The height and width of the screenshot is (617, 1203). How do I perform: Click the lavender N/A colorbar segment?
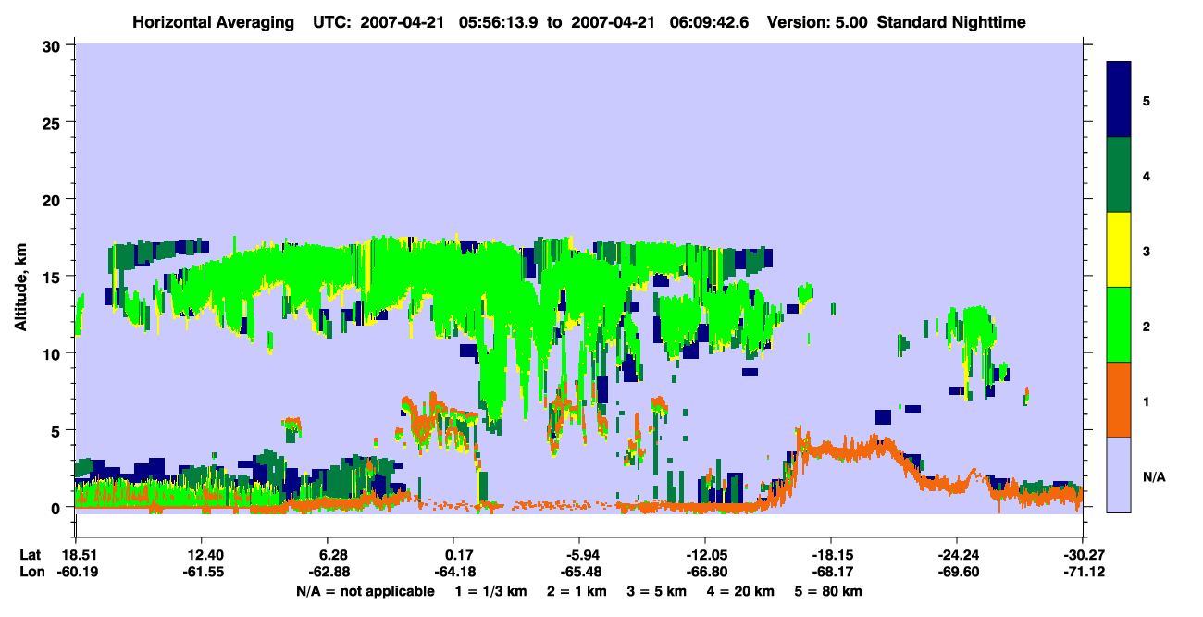point(1119,475)
